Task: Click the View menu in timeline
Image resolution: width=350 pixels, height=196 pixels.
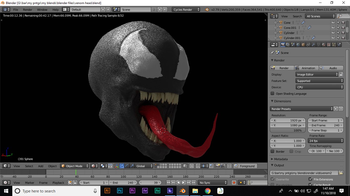Action: click(x=17, y=183)
